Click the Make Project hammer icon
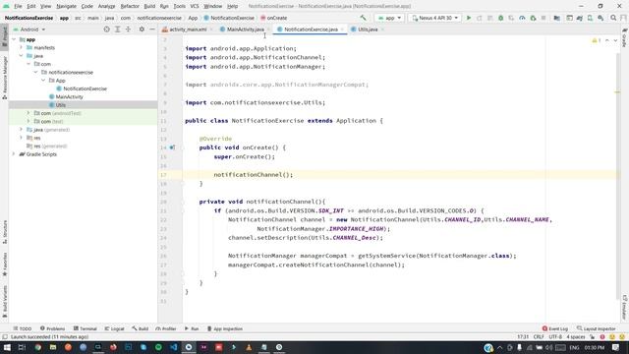 (363, 18)
